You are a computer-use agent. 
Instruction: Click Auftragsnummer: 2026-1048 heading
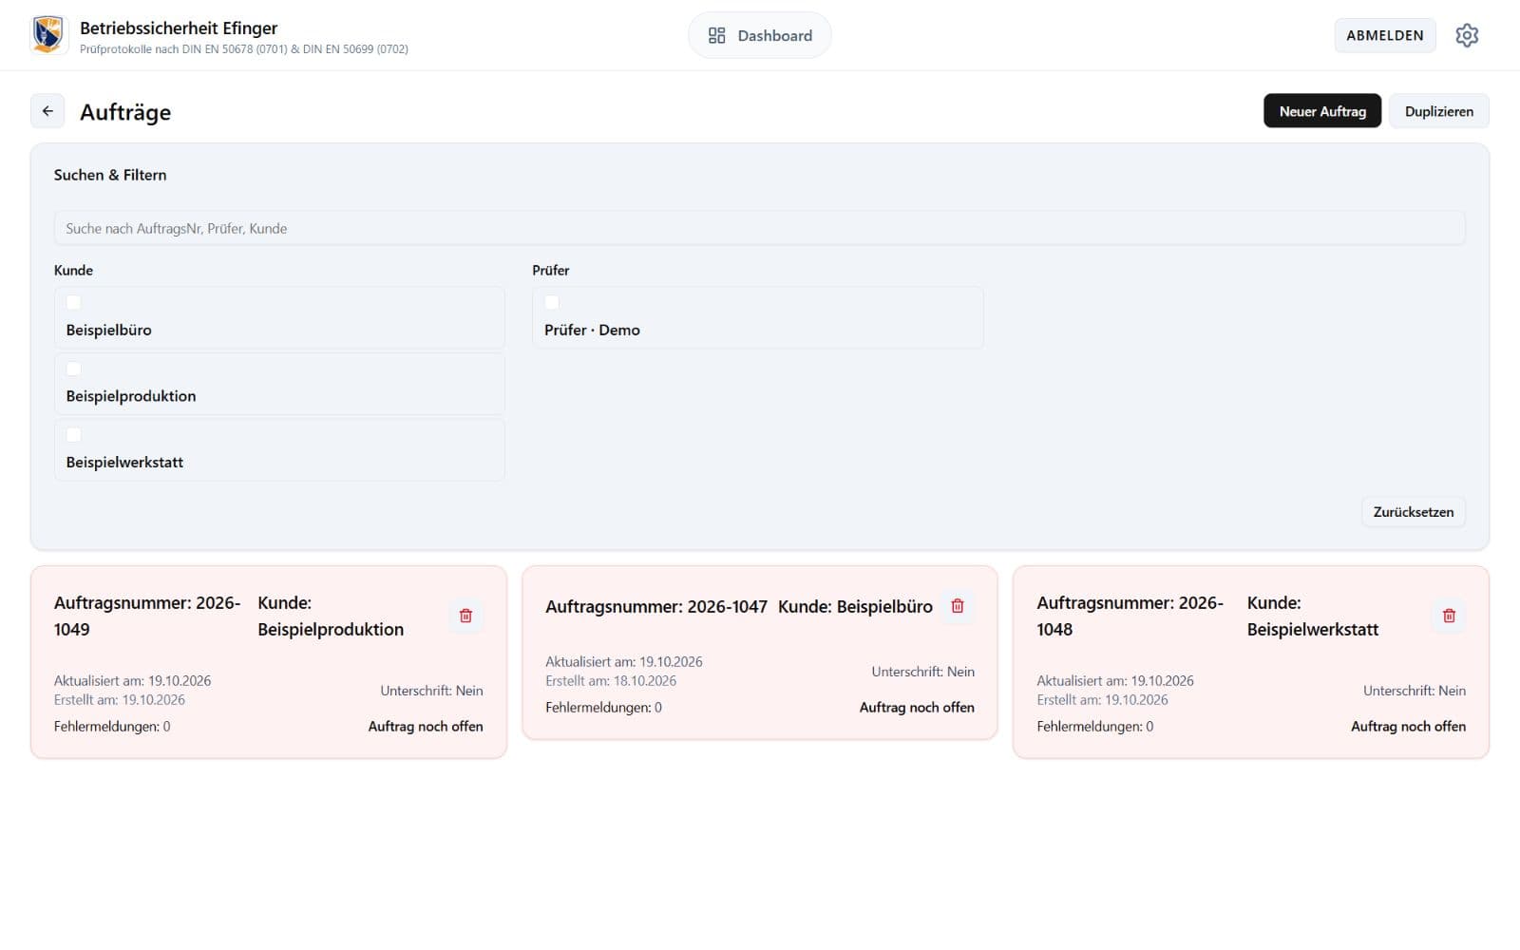coord(1130,616)
